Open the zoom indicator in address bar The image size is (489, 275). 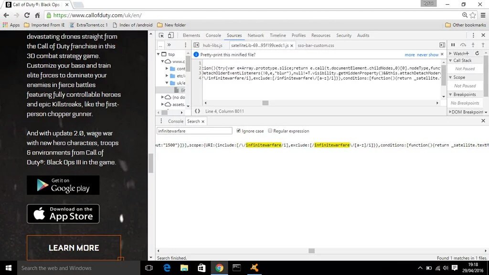465,15
